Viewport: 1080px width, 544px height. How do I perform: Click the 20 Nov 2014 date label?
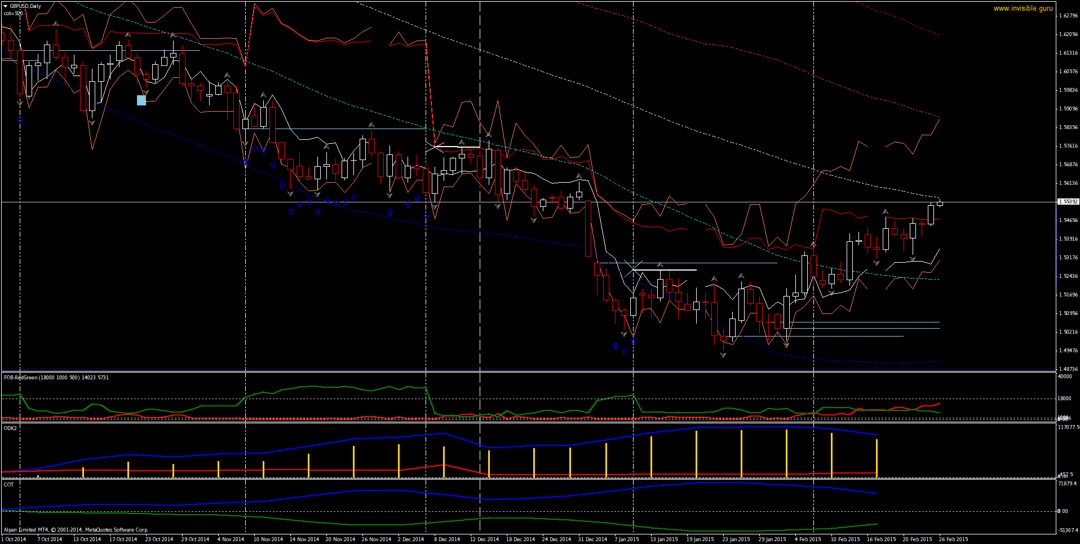(x=340, y=539)
